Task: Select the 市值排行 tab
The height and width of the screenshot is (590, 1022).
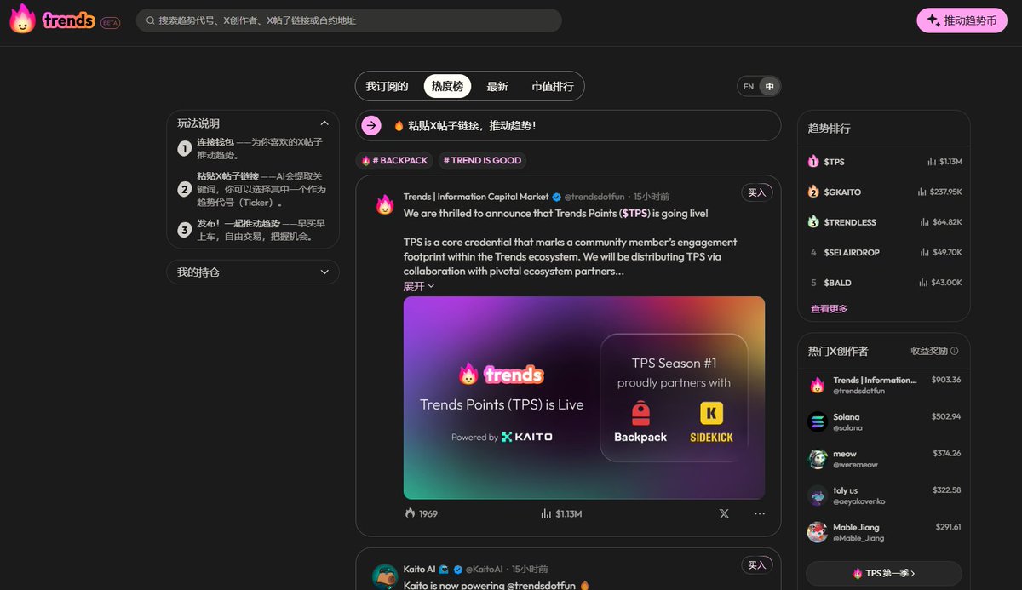Action: (553, 86)
